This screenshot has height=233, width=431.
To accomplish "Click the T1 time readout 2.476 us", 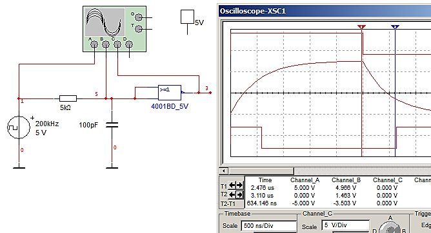I will point(262,188).
